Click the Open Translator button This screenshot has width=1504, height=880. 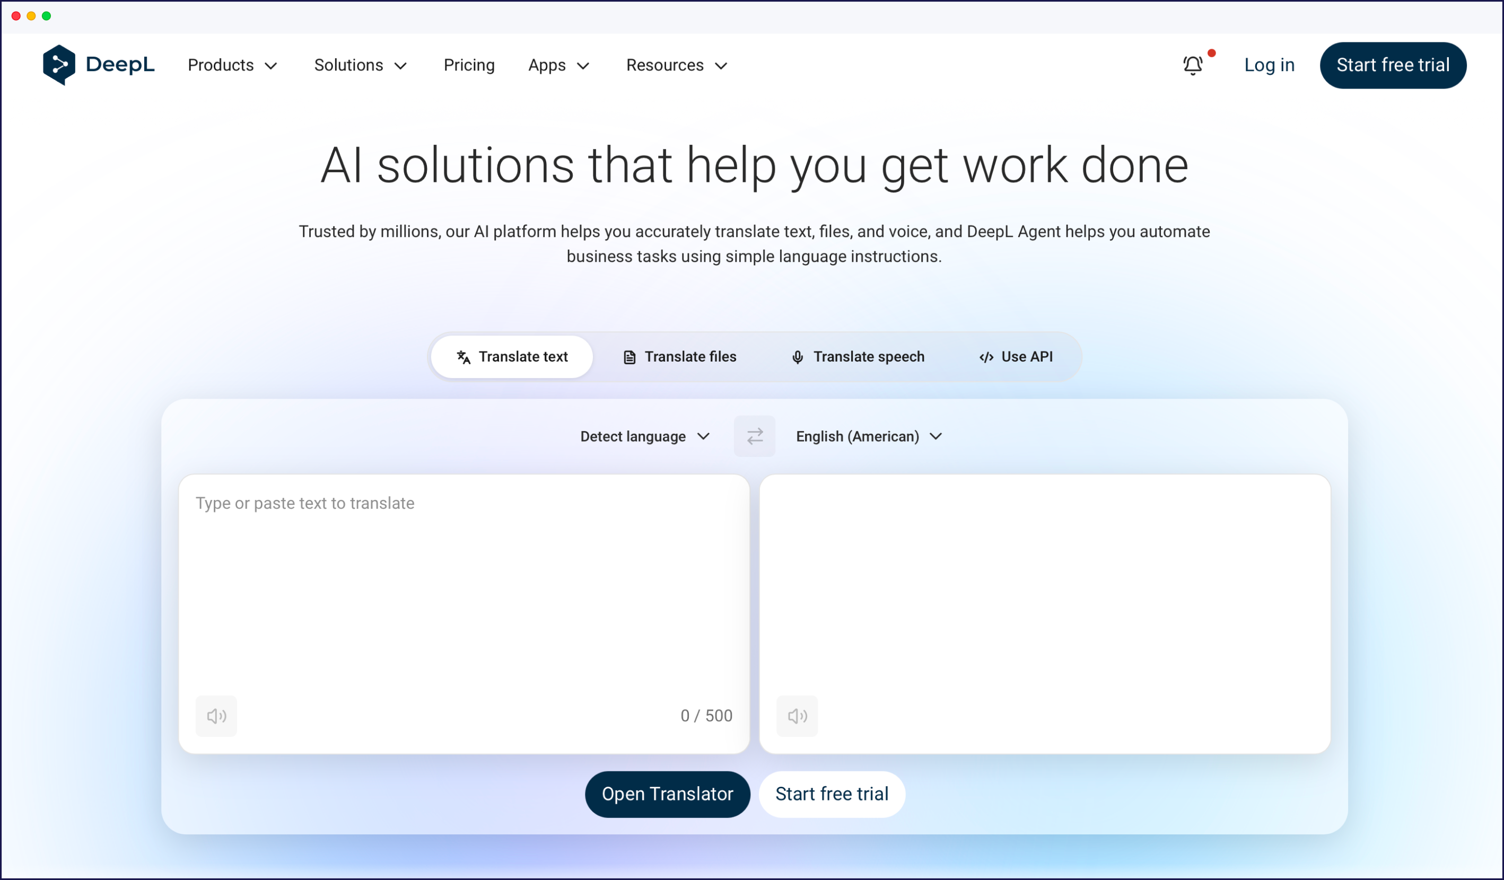[x=667, y=794]
